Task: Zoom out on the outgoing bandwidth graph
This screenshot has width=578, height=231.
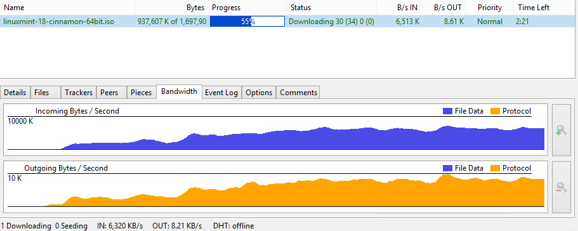Action: coord(561,187)
